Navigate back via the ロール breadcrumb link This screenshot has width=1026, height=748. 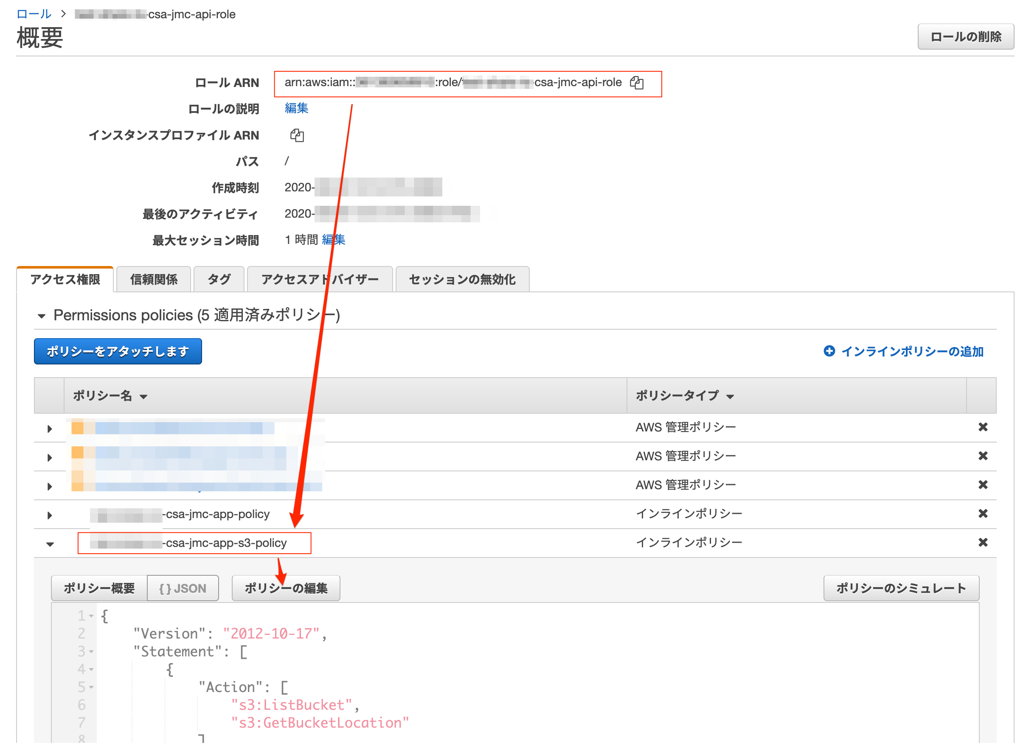click(x=33, y=14)
